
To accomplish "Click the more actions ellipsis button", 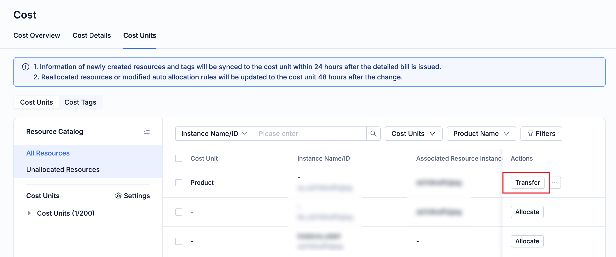I will click(555, 183).
